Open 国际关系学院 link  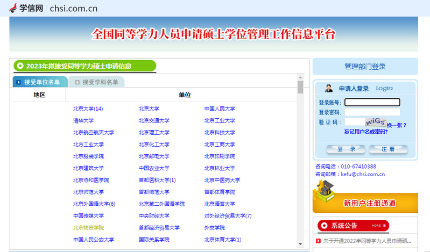(154, 240)
